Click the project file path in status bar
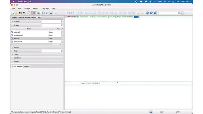Viewport: 203px width, 114px height. pos(41,112)
